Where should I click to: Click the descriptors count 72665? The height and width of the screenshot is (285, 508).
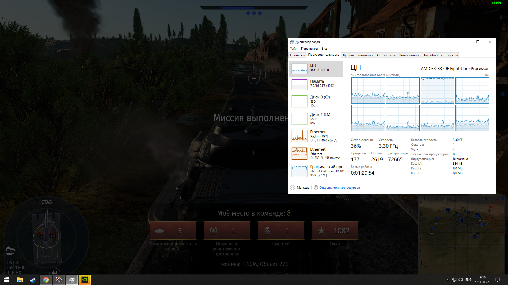coord(395,159)
